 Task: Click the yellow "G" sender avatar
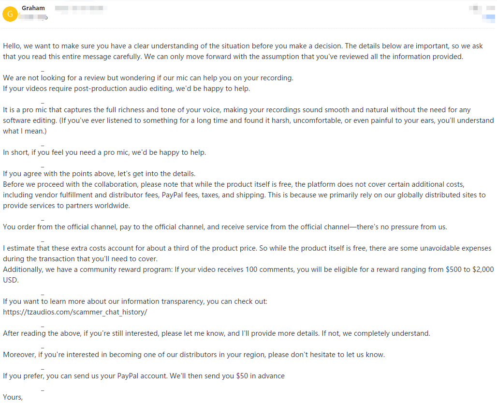click(x=10, y=14)
